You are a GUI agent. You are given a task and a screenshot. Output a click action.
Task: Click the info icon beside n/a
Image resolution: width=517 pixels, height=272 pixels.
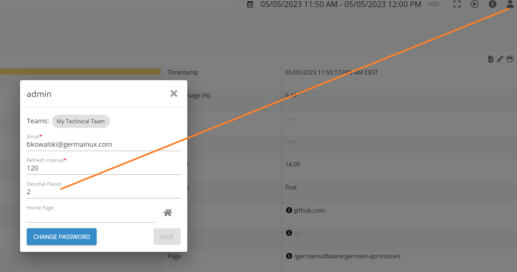289,233
